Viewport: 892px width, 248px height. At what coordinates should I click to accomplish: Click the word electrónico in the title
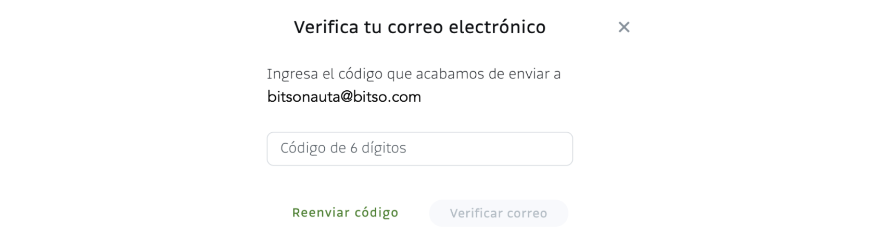(497, 27)
